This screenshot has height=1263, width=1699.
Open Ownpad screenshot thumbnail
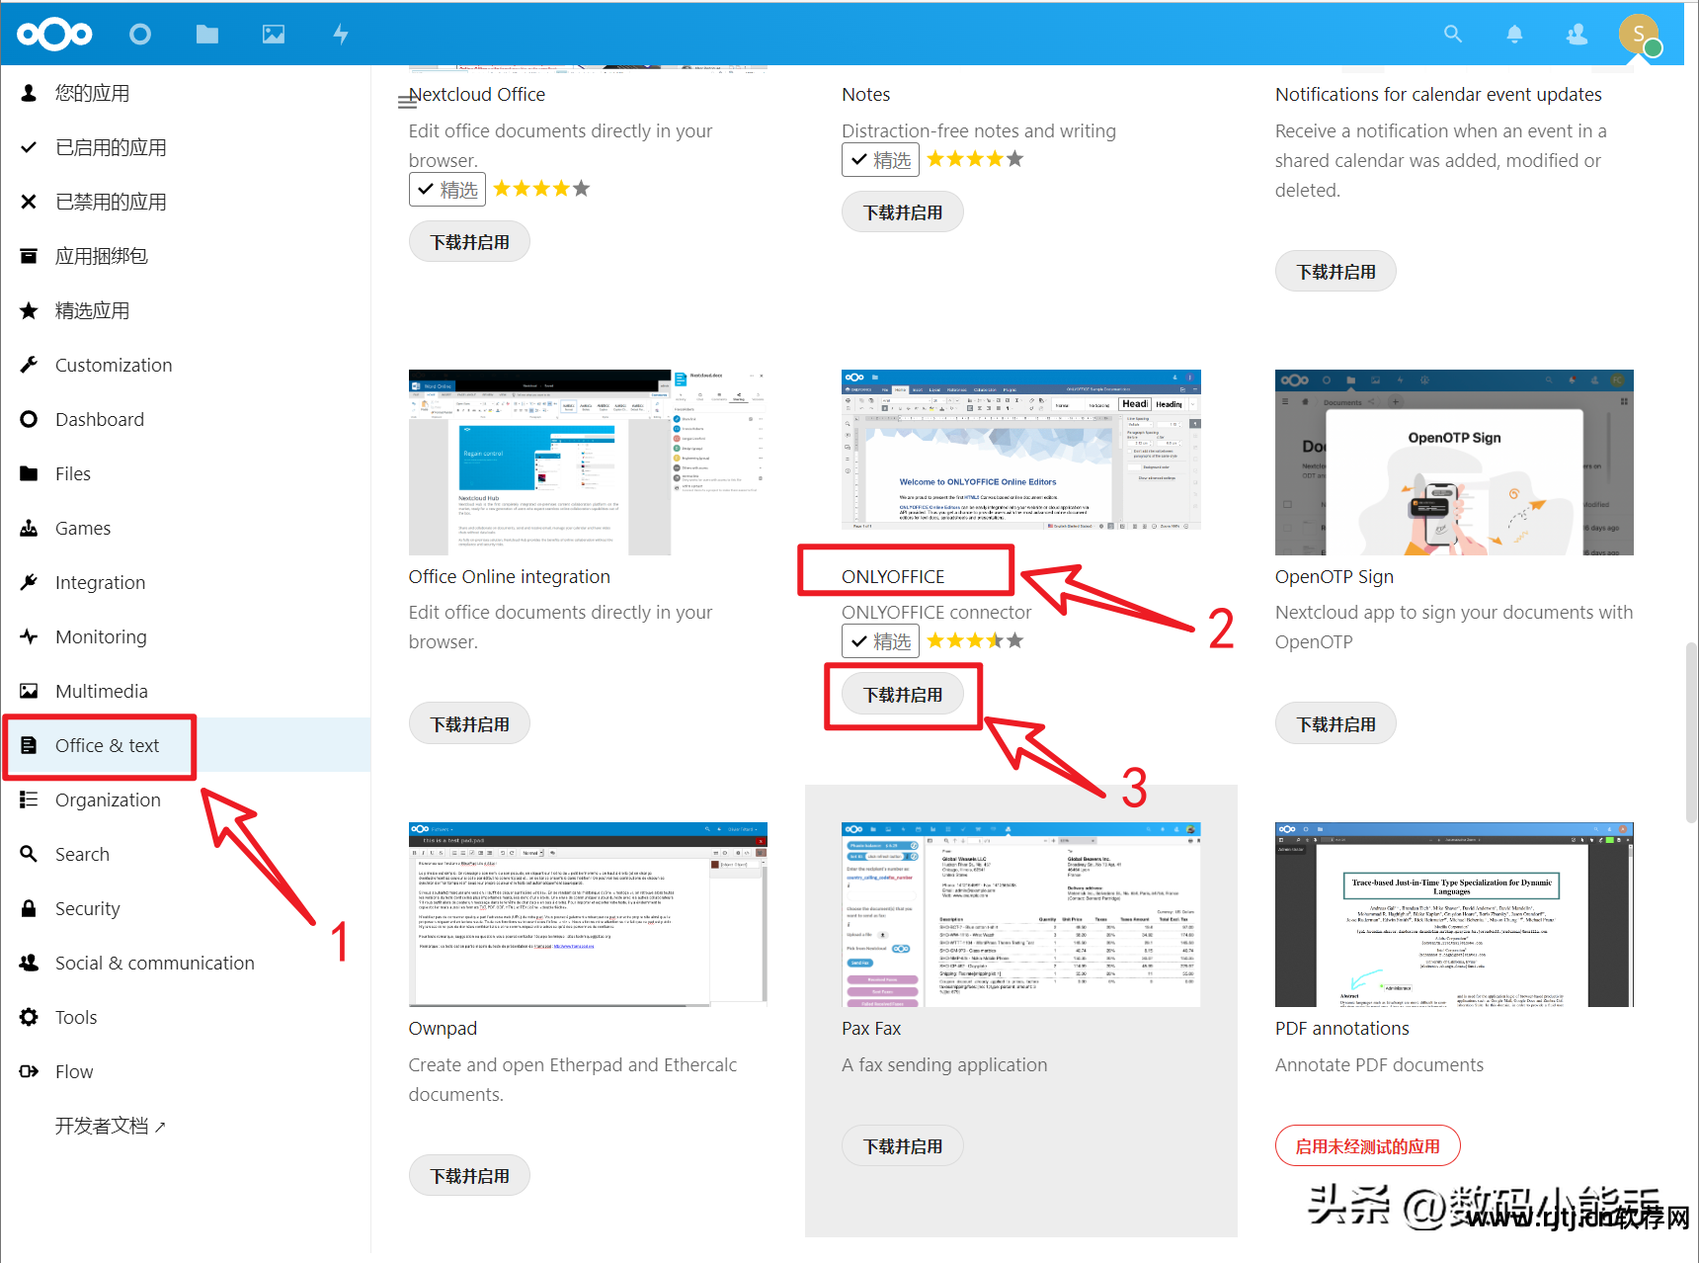[588, 914]
